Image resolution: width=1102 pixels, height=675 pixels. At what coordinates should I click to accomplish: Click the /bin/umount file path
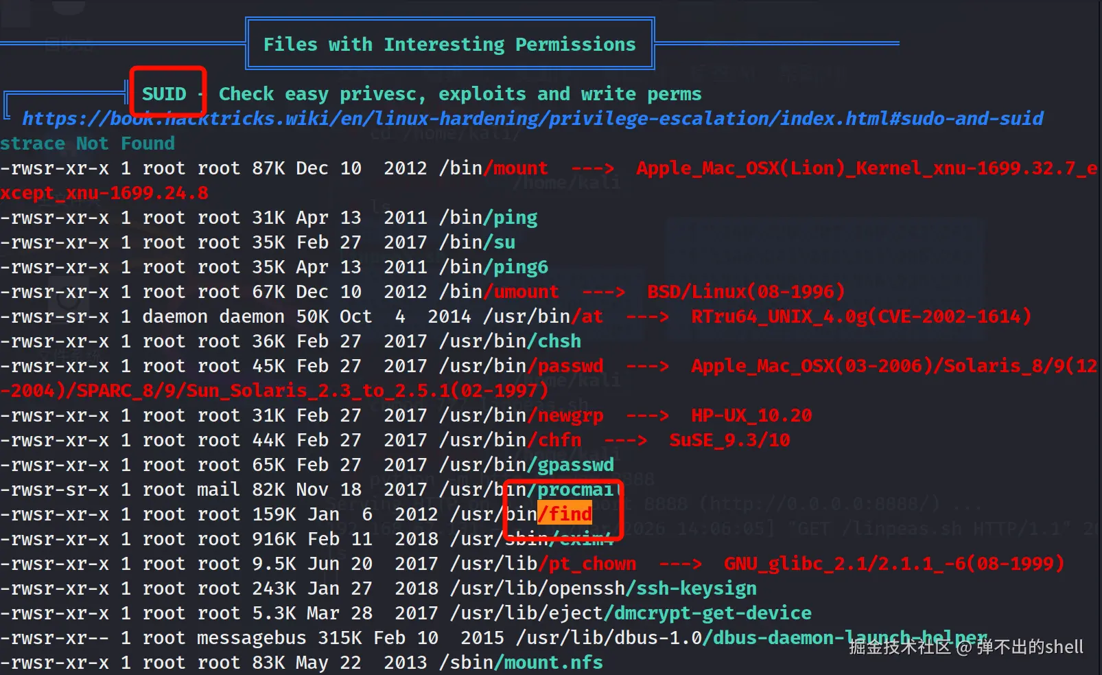[x=499, y=292]
